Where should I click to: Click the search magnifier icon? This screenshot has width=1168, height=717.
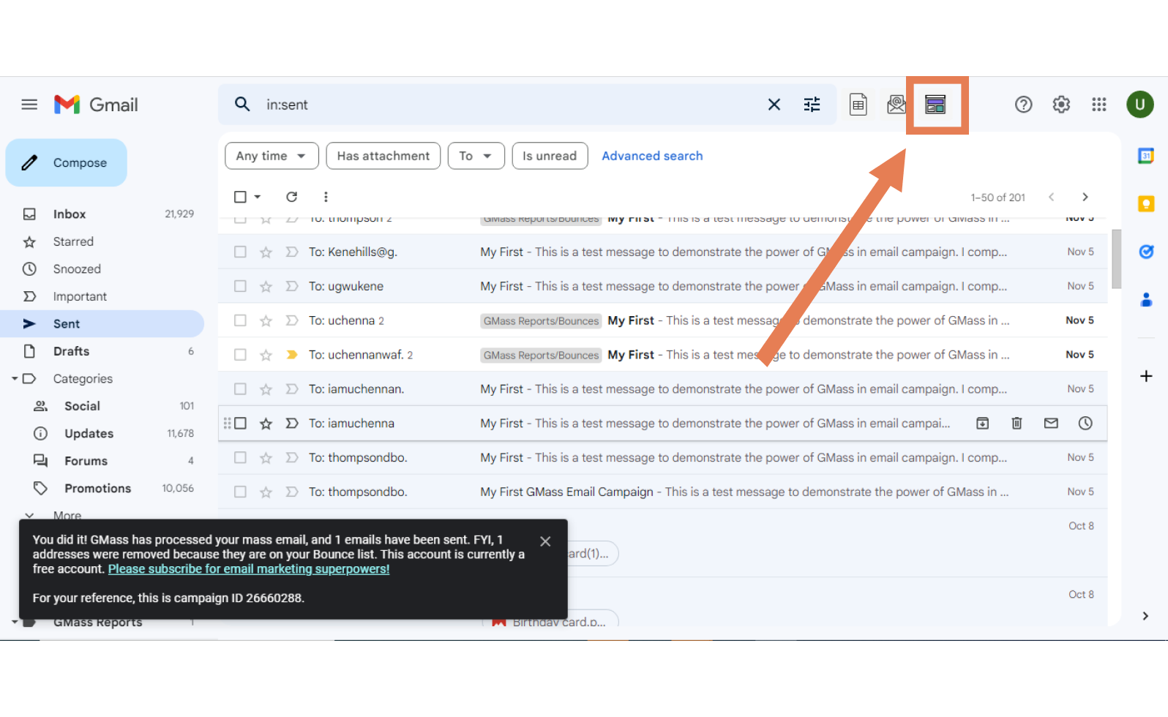click(242, 105)
